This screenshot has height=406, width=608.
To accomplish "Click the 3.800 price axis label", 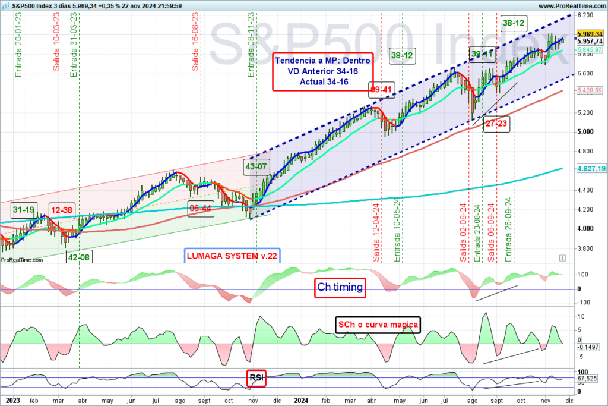I will (x=585, y=248).
